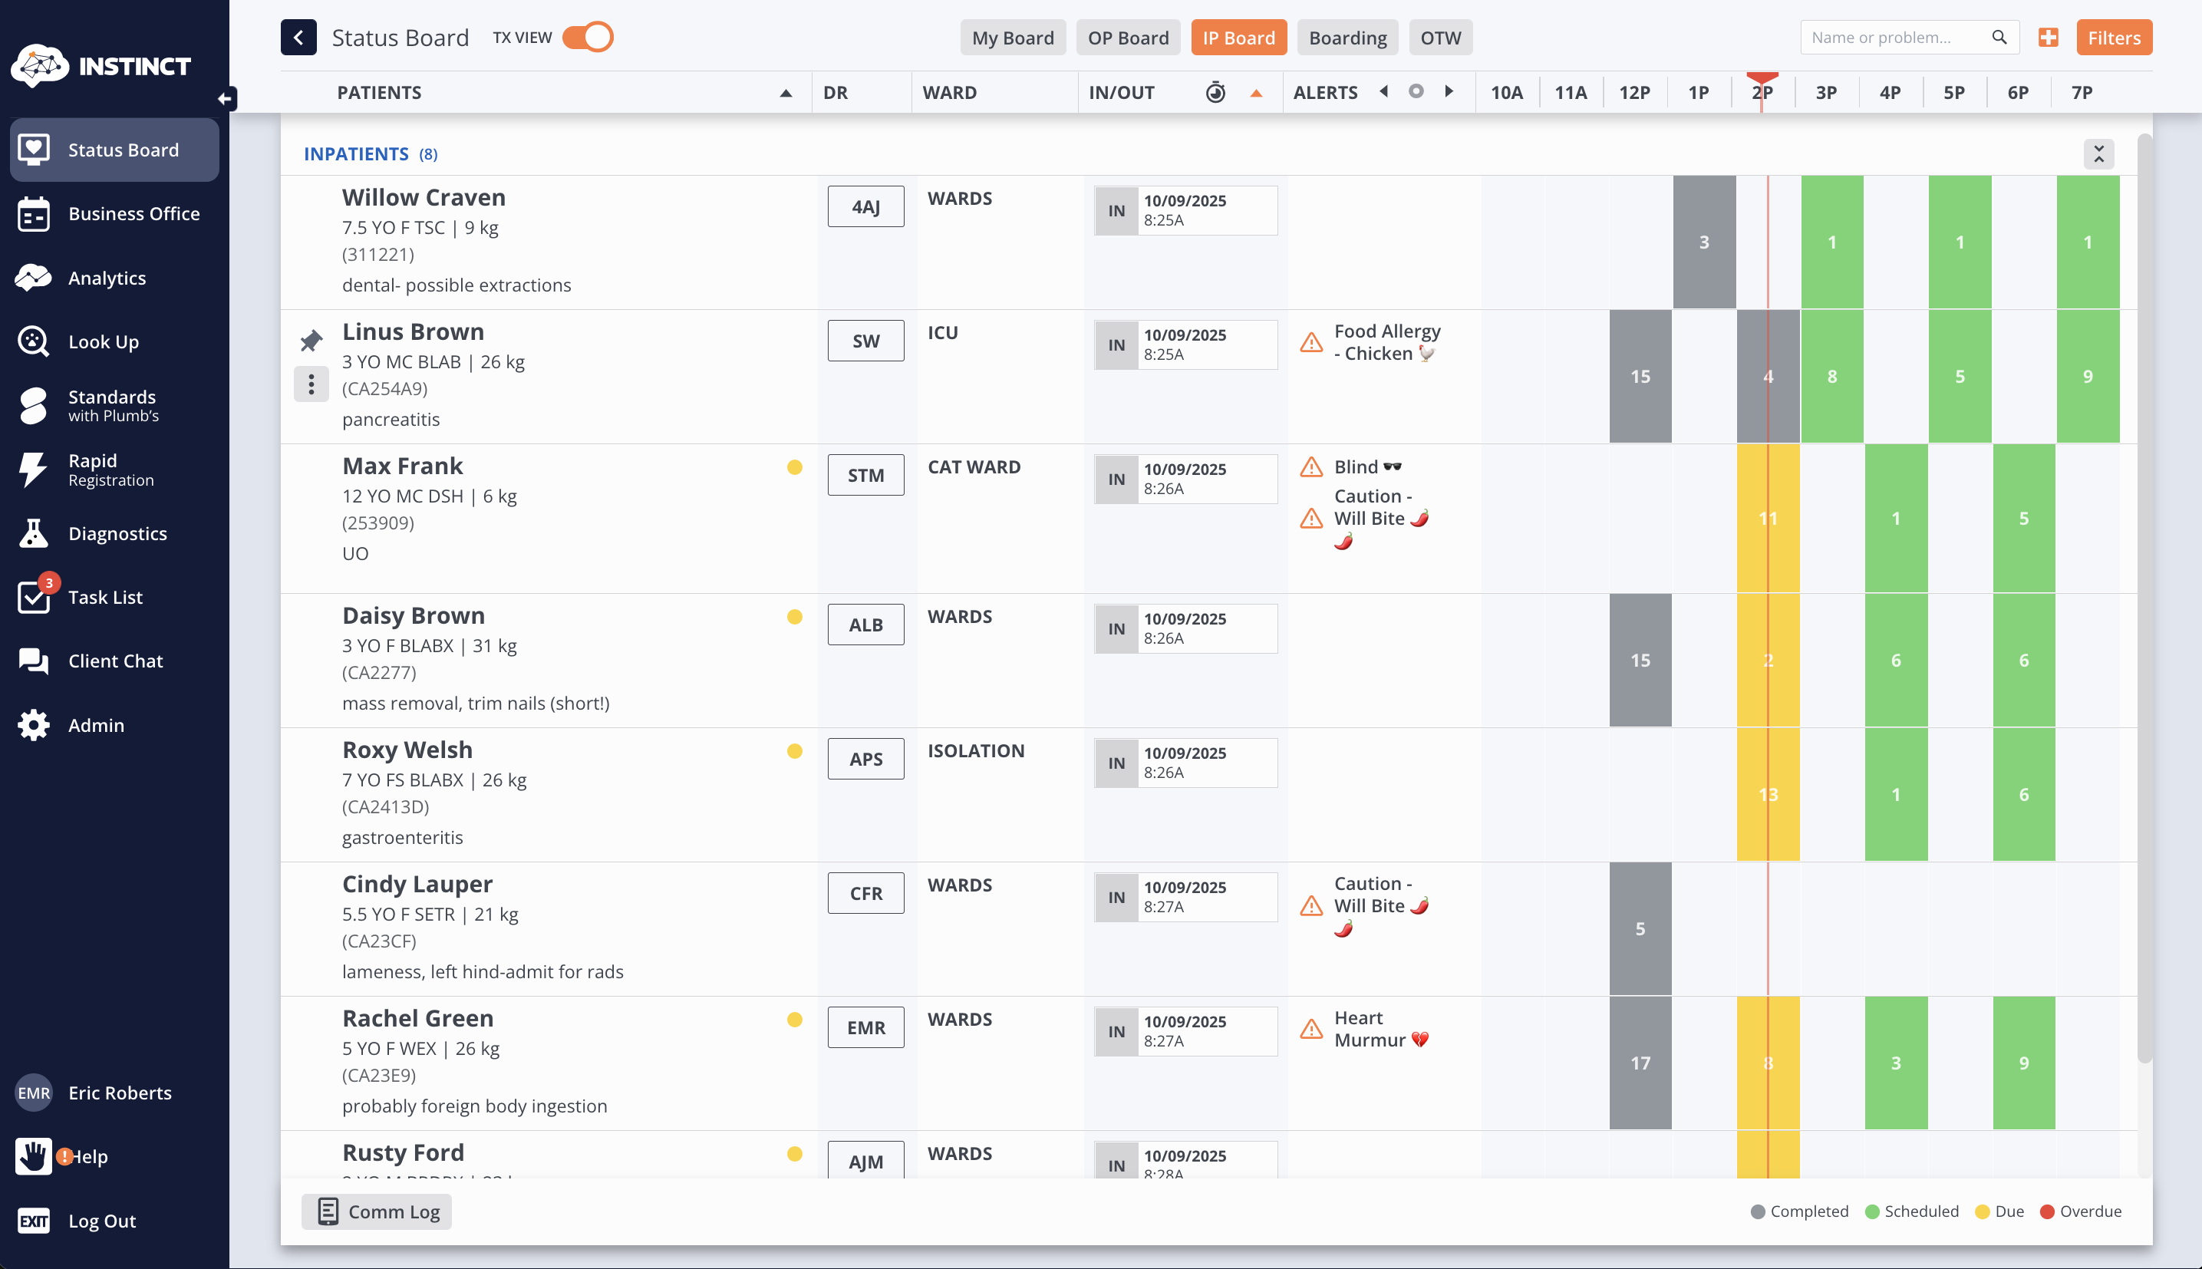Sort patients using the PATIENTS header arrow
Screen dimensions: 2202x1269
[x=785, y=94]
